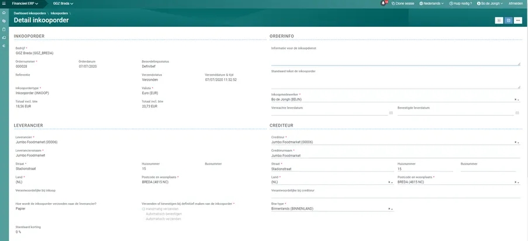
Task: Open the notifications bell
Action: 384,4
